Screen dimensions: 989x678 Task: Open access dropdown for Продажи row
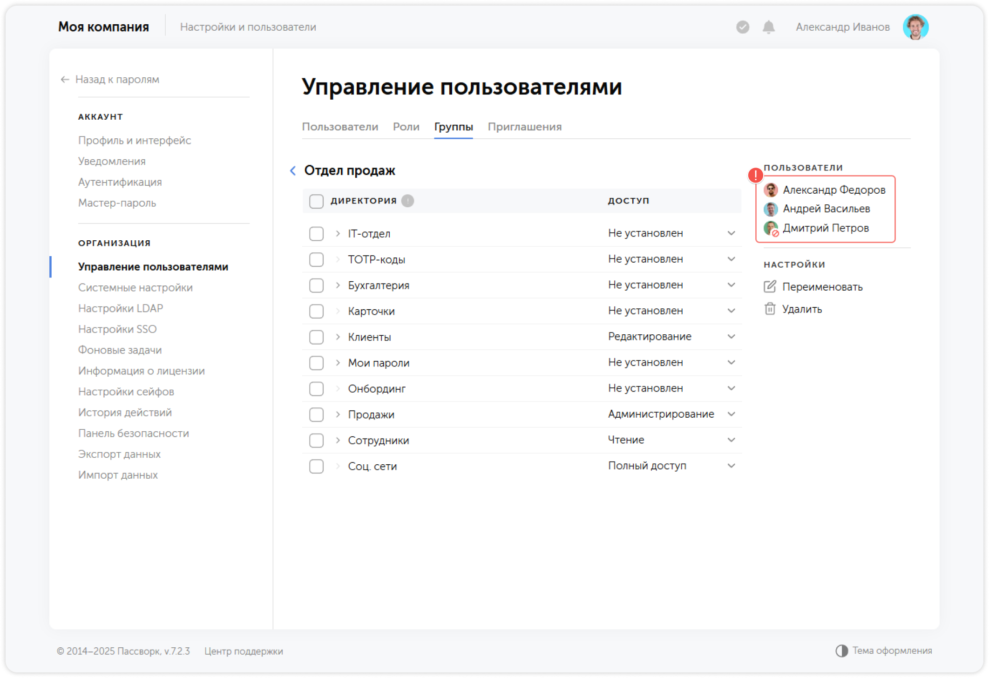click(x=732, y=414)
